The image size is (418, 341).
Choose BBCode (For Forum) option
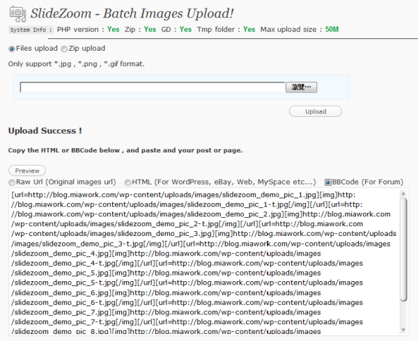coord(328,182)
